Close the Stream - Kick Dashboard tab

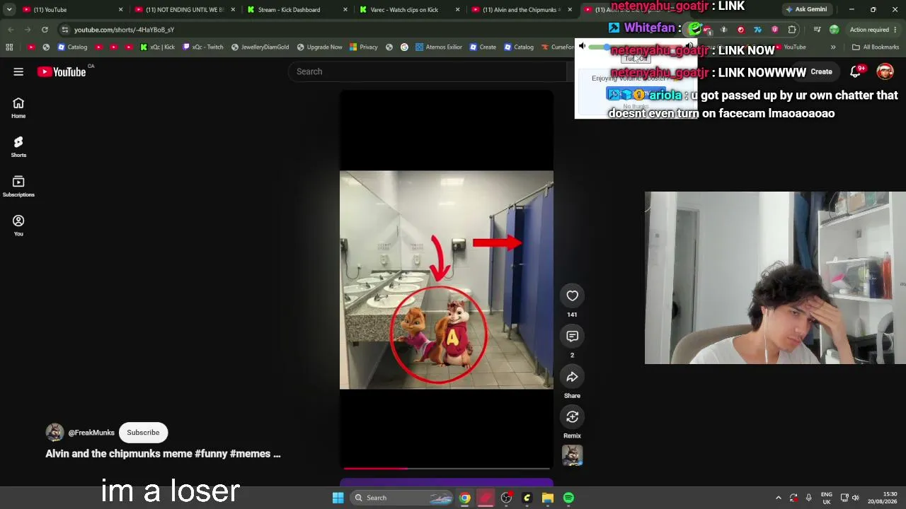(x=345, y=9)
